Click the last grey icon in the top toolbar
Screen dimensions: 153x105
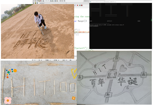pos(64,1)
